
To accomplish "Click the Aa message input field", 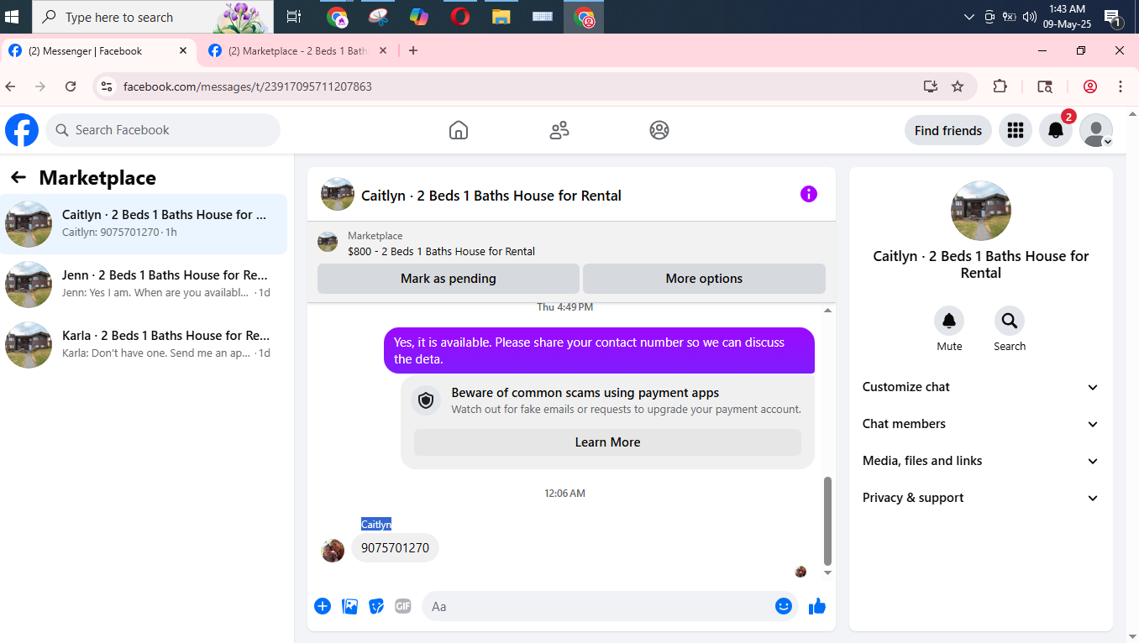I will coord(611,606).
